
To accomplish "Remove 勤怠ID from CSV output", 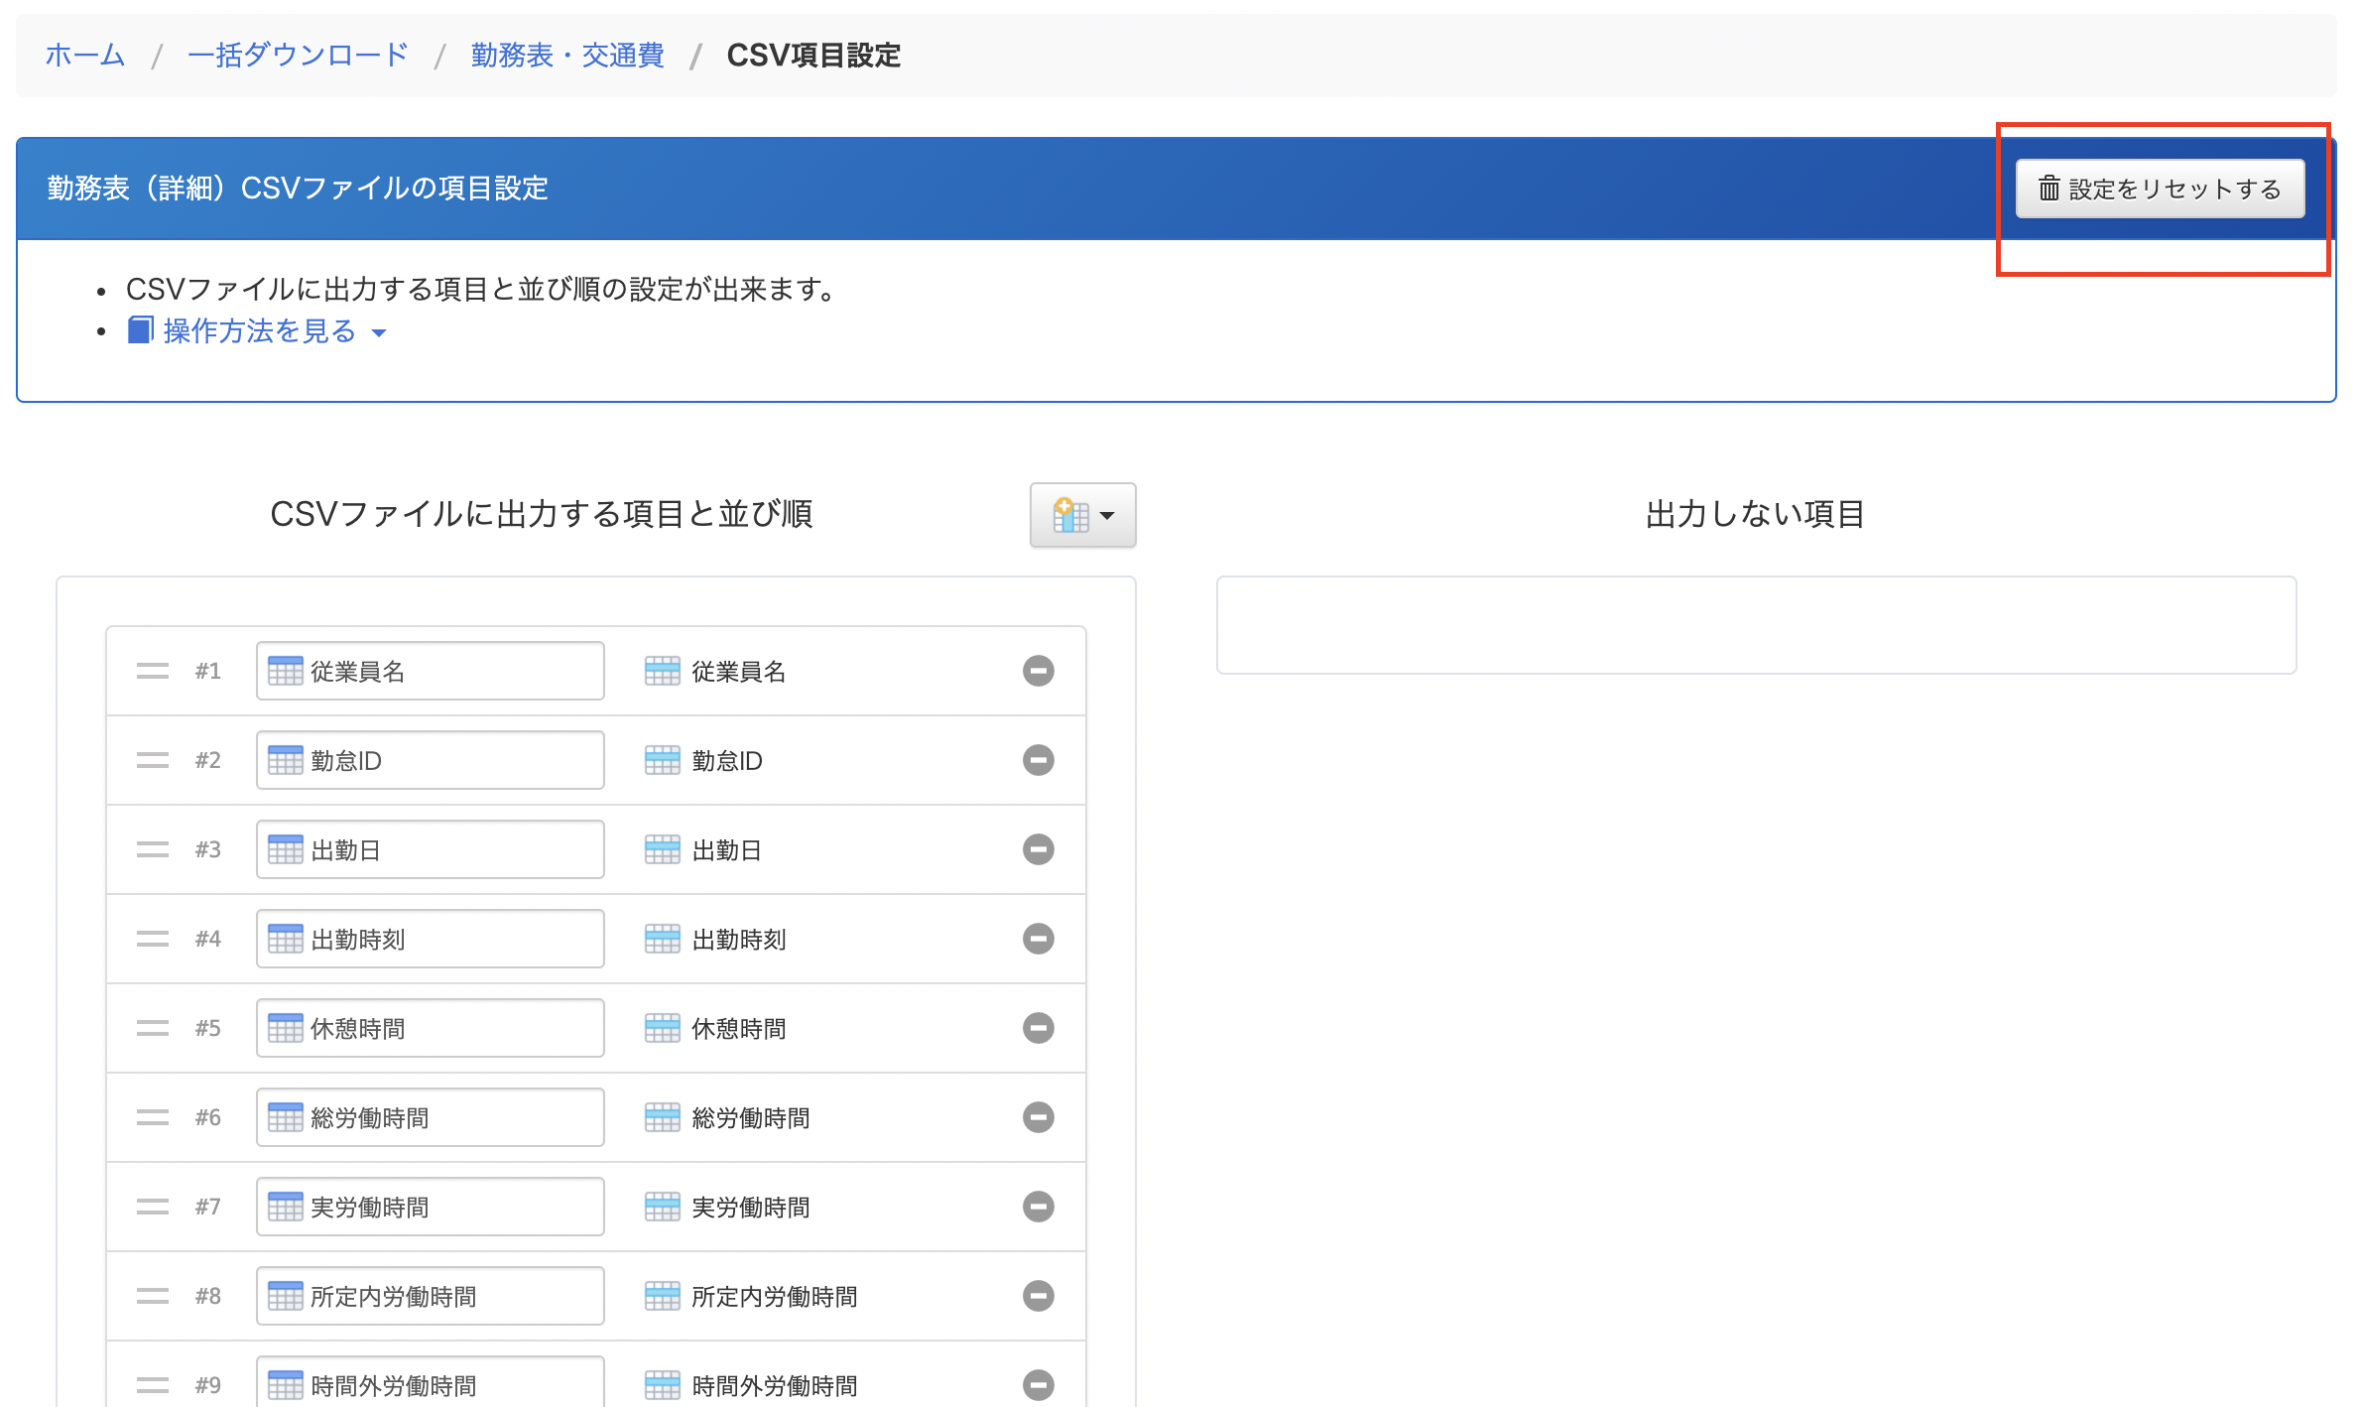I will [1038, 760].
